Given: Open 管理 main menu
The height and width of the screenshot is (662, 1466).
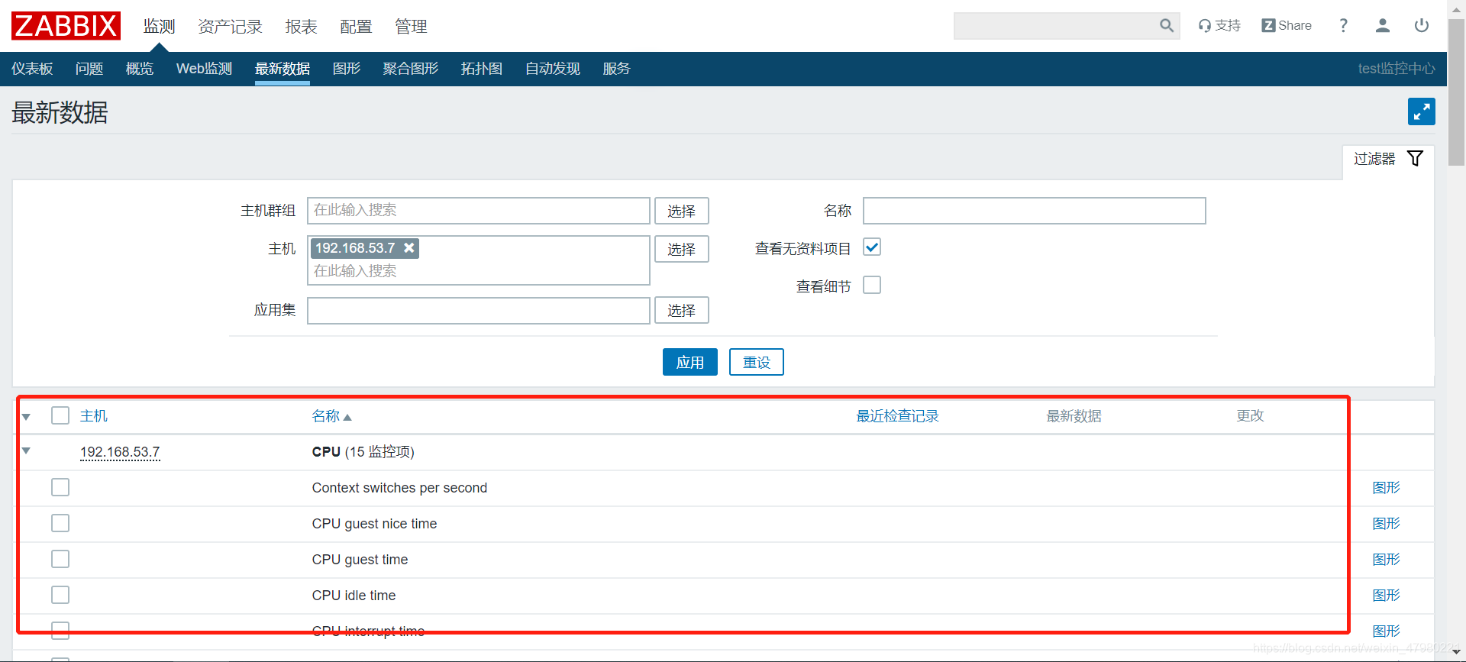Looking at the screenshot, I should click(x=411, y=27).
